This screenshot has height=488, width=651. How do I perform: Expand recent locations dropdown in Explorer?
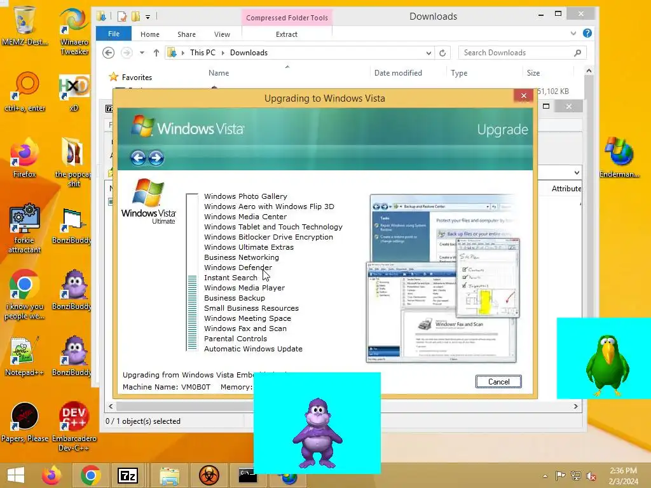coord(142,53)
